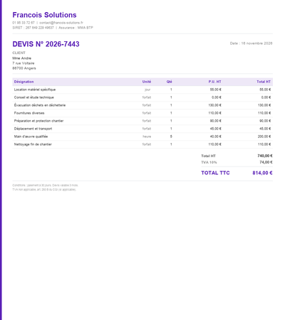Click the '74,00 €' tax amount
This screenshot has height=320, width=285.
click(266, 162)
